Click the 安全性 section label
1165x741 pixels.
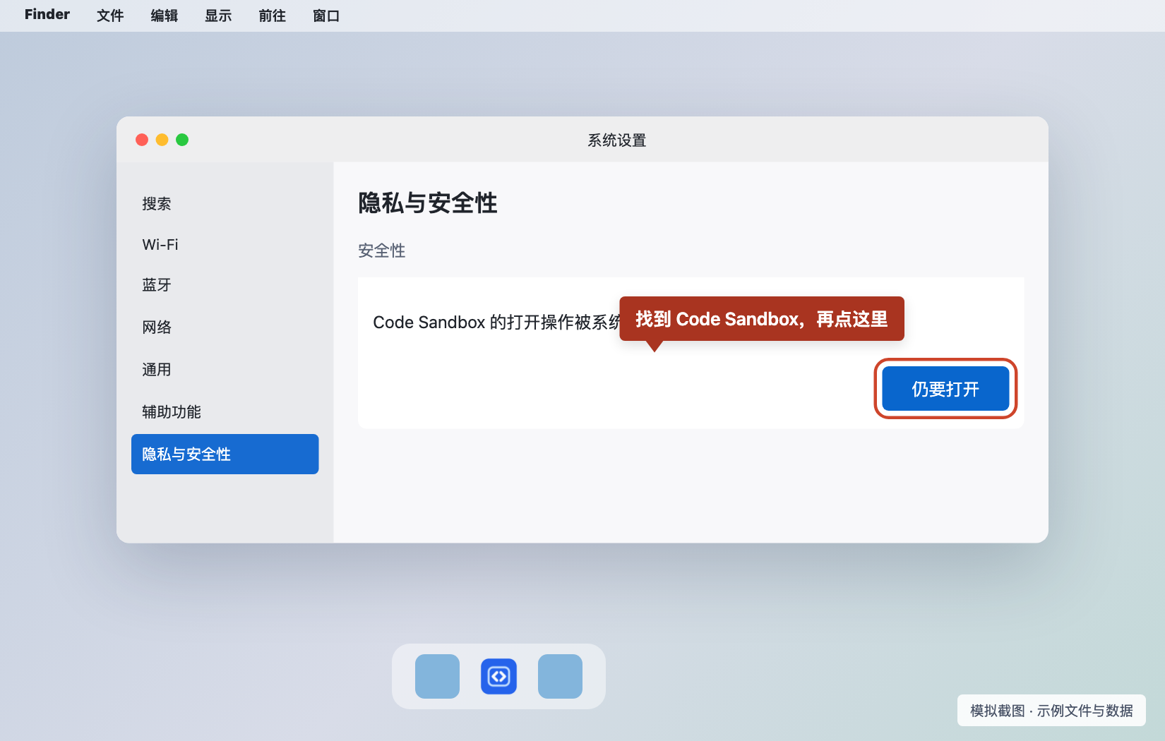(381, 251)
